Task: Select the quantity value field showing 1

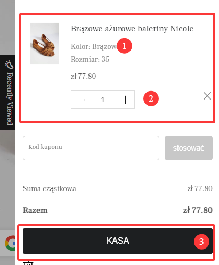Action: [103, 100]
